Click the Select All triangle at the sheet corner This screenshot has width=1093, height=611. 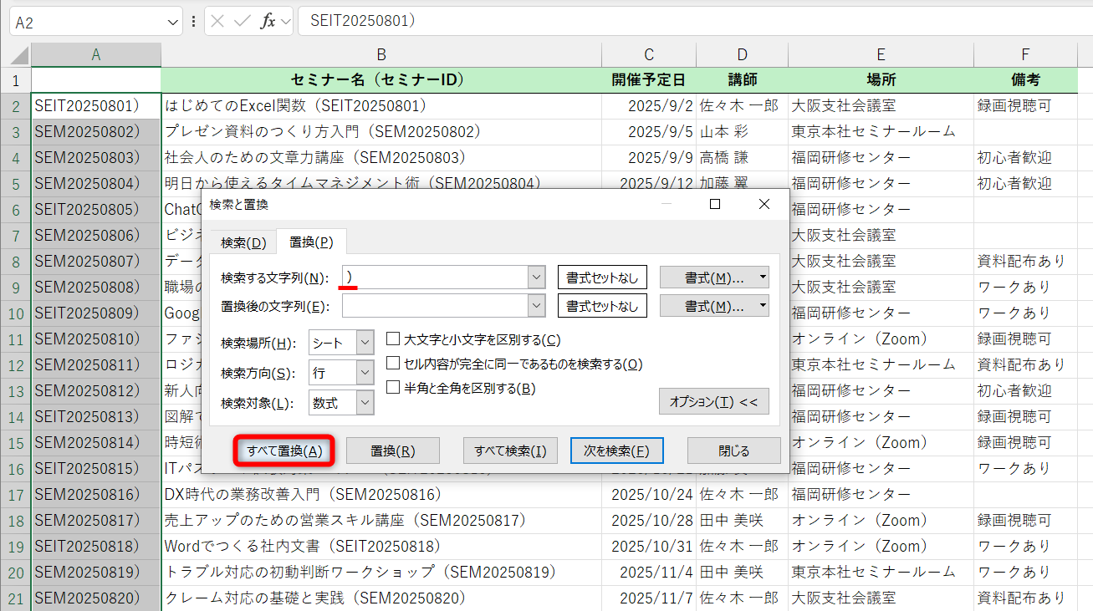17,53
